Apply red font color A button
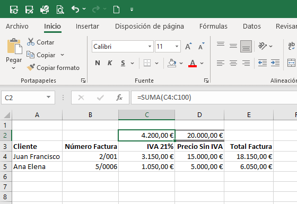Screen dimensions: 297x204 tap(193, 63)
